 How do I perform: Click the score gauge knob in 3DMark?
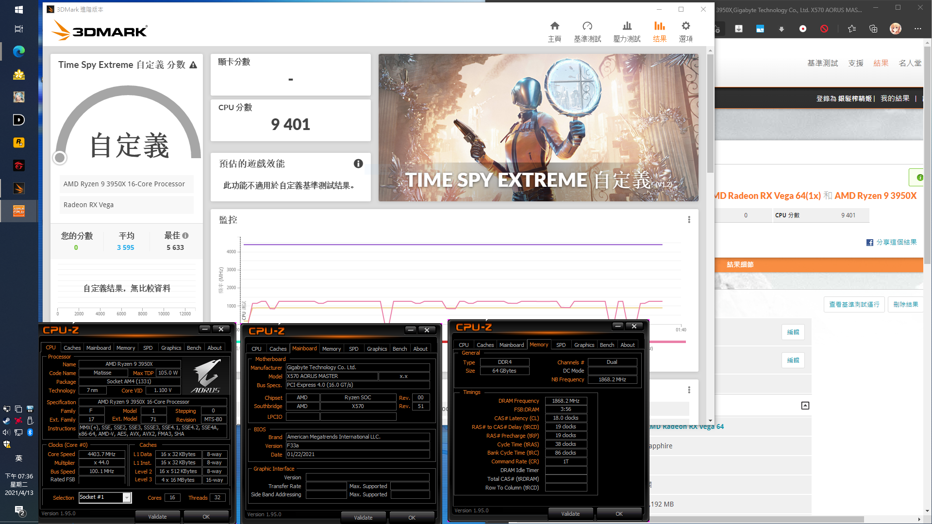60,158
